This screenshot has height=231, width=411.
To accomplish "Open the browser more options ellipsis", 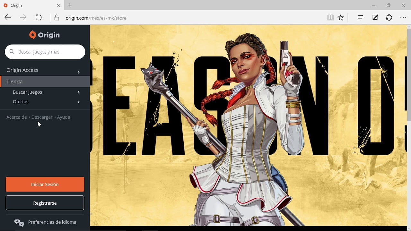I will pos(403,17).
